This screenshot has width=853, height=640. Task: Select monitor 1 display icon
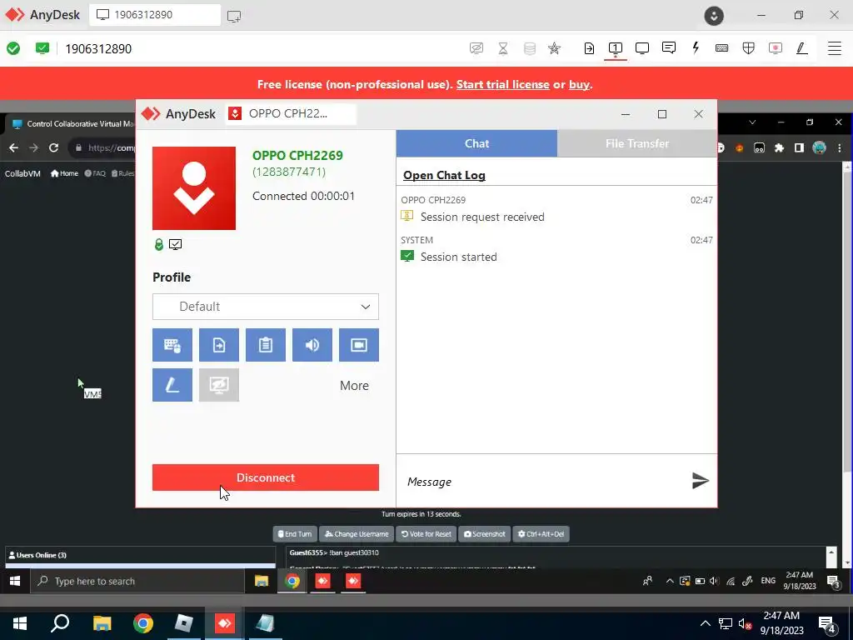(616, 48)
